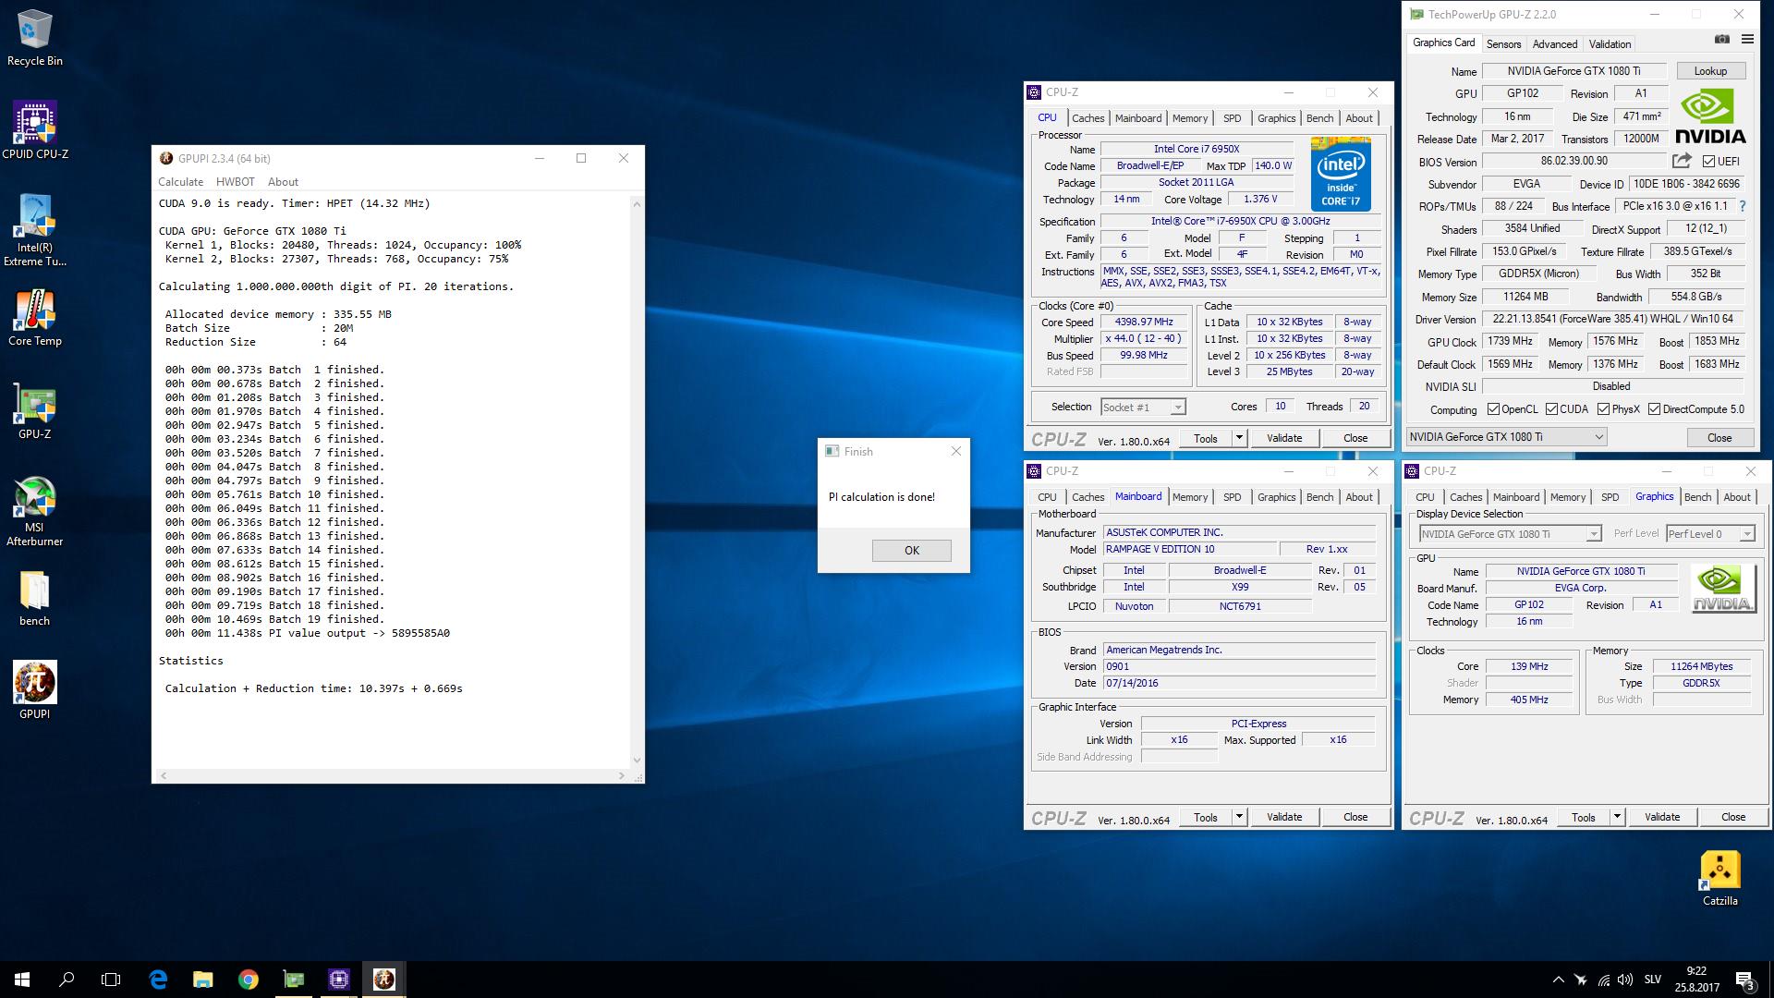Click Validate in Mainboard CPU-Z window
Screen dimensions: 1774x998
pyautogui.click(x=1284, y=817)
